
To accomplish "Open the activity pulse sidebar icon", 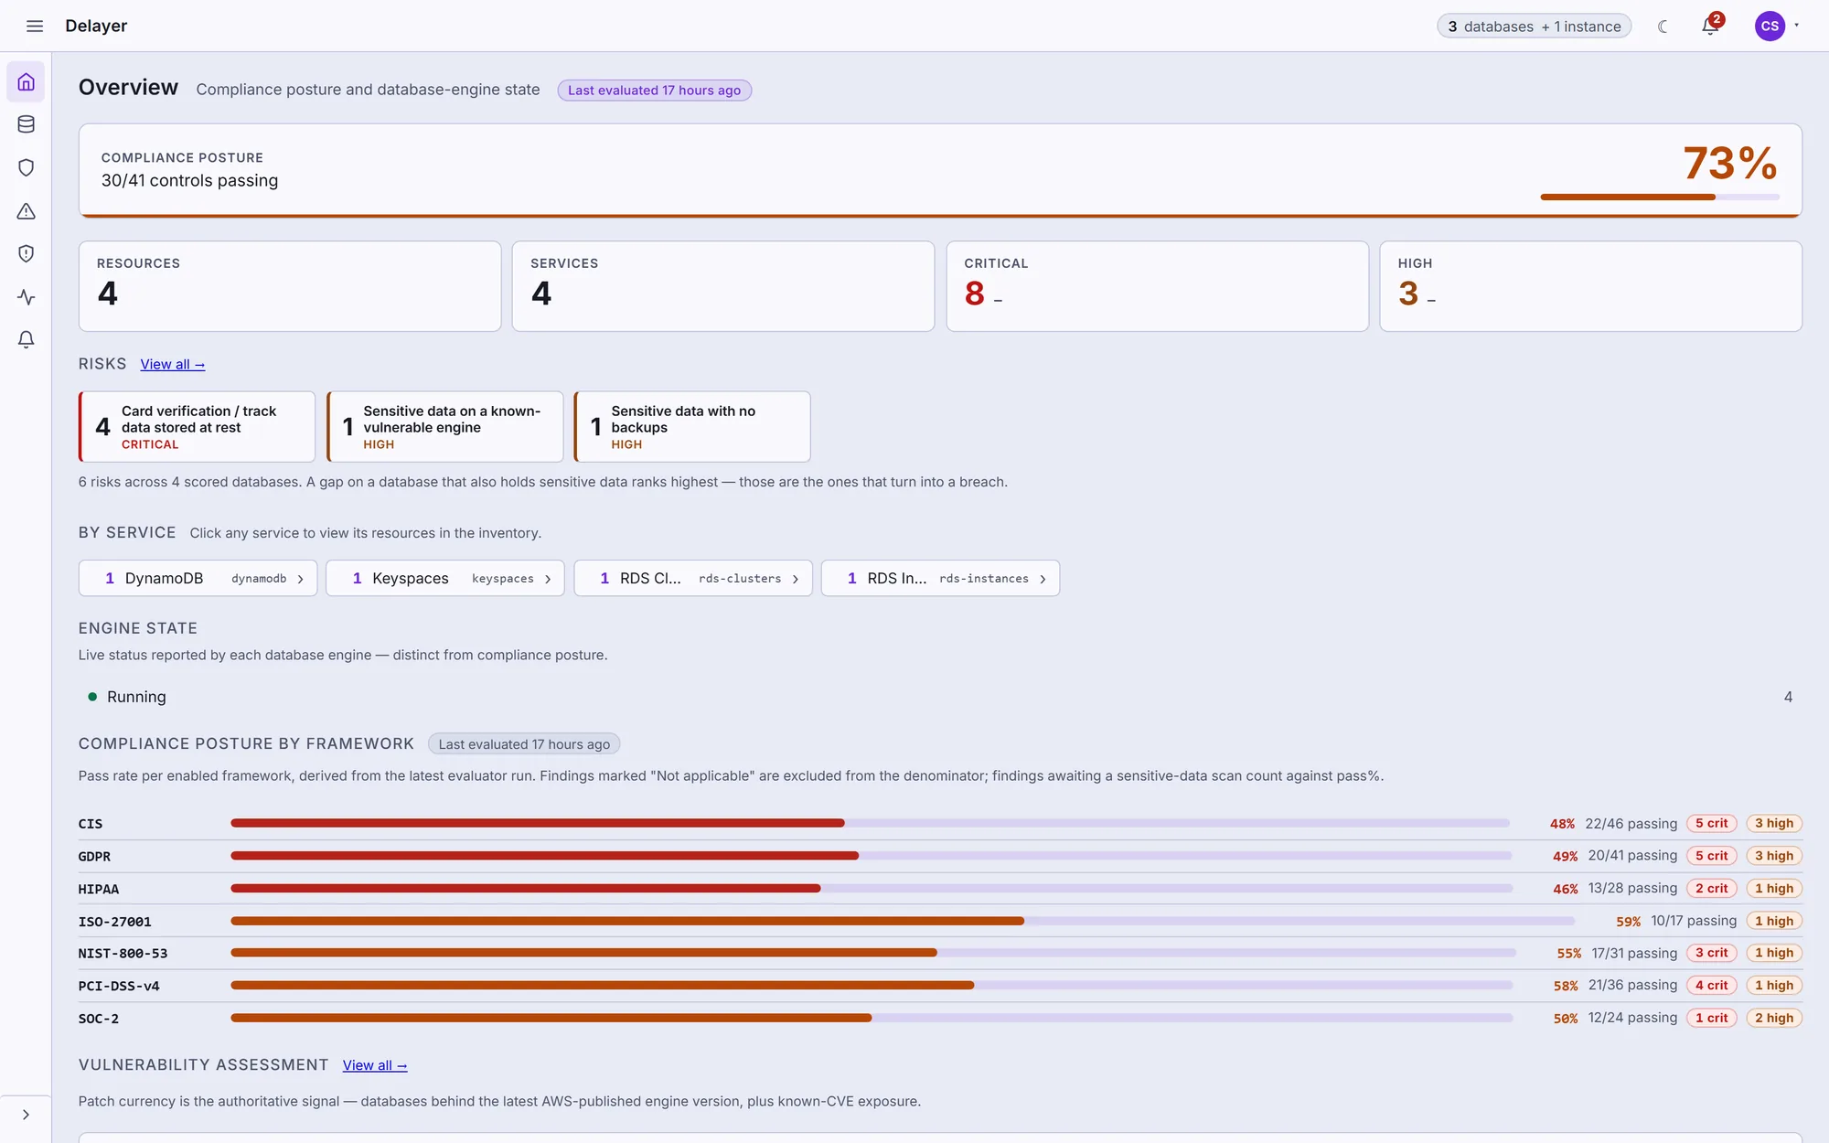I will (26, 297).
